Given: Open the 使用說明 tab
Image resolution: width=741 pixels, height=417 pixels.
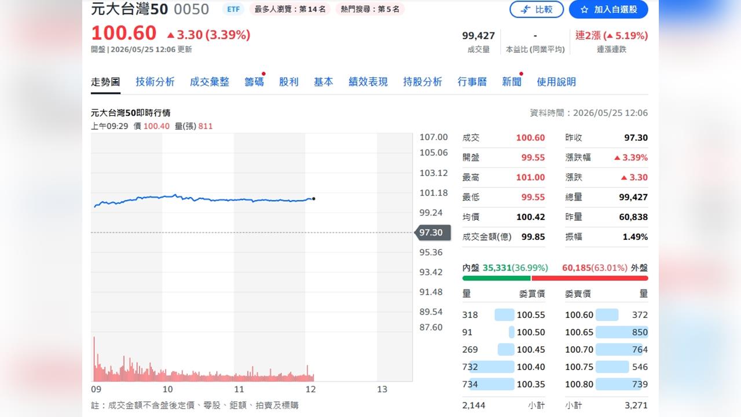Looking at the screenshot, I should (556, 82).
